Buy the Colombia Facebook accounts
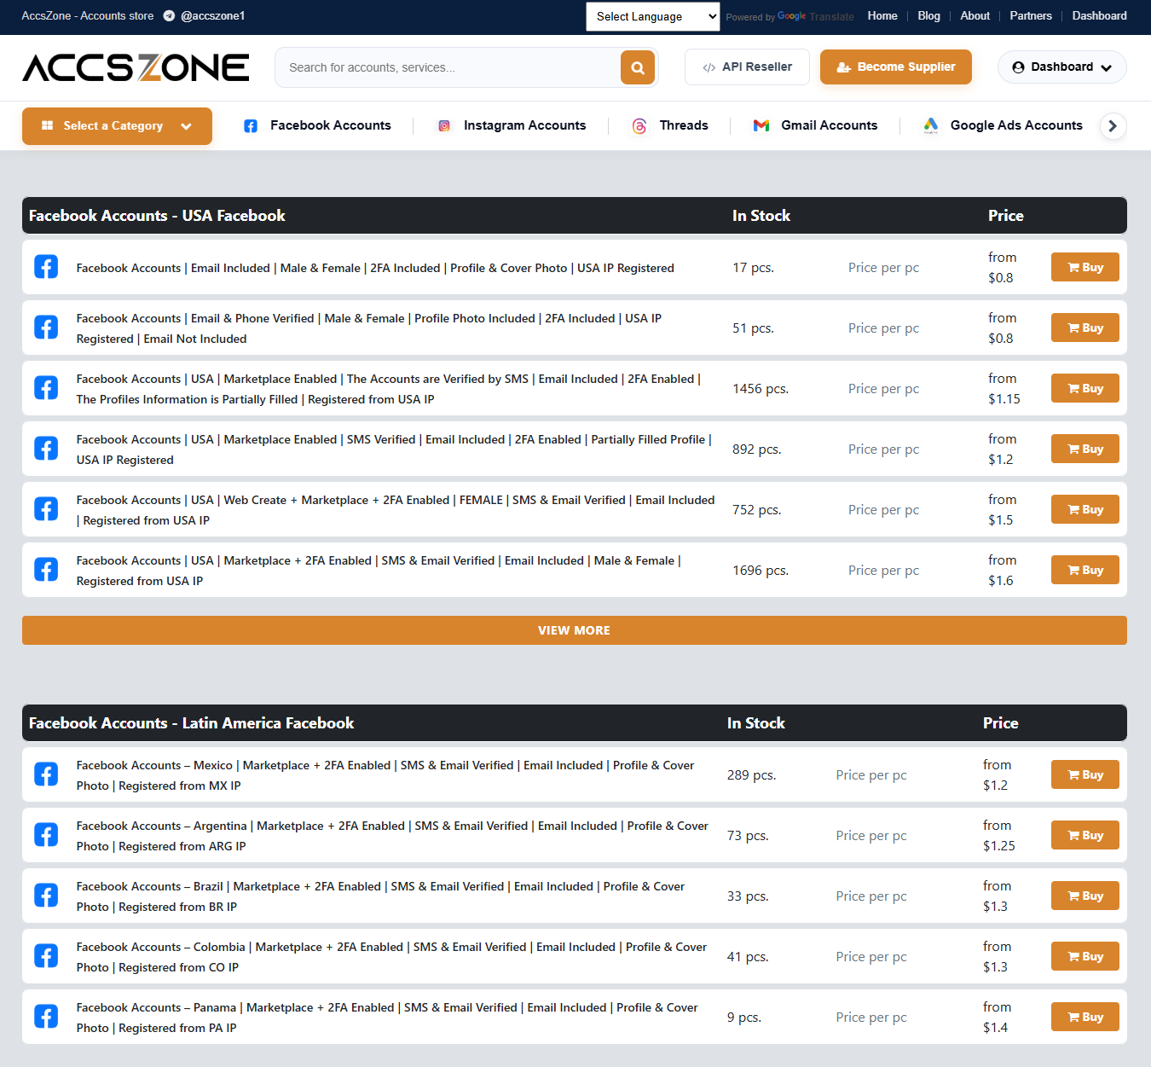 1085,956
